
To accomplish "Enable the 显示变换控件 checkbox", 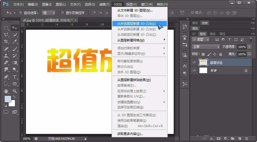I will point(62,13).
